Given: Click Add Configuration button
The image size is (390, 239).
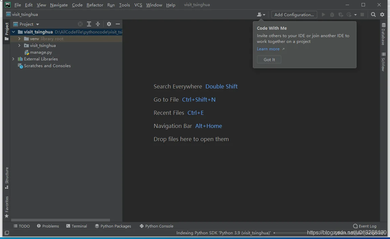Looking at the screenshot, I should pyautogui.click(x=294, y=15).
